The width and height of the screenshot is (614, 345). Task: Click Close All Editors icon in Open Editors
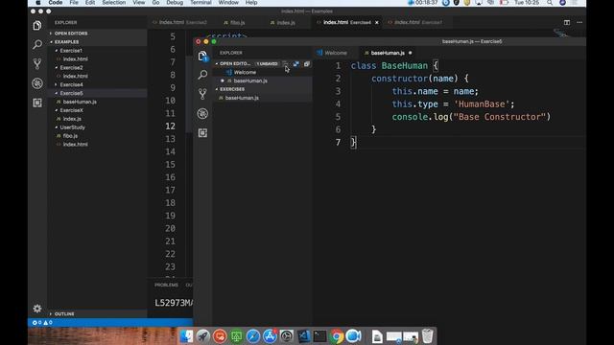(x=307, y=64)
